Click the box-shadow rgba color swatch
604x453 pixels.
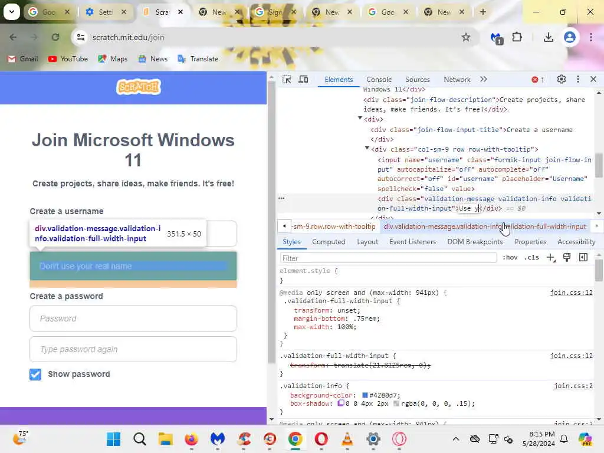coord(396,403)
